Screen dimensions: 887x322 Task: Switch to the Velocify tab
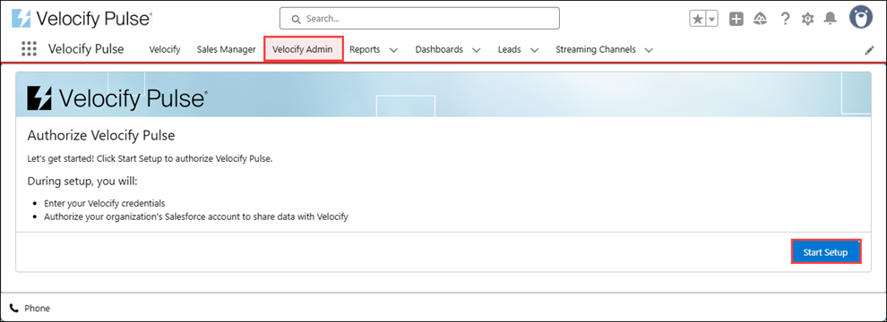click(x=165, y=50)
